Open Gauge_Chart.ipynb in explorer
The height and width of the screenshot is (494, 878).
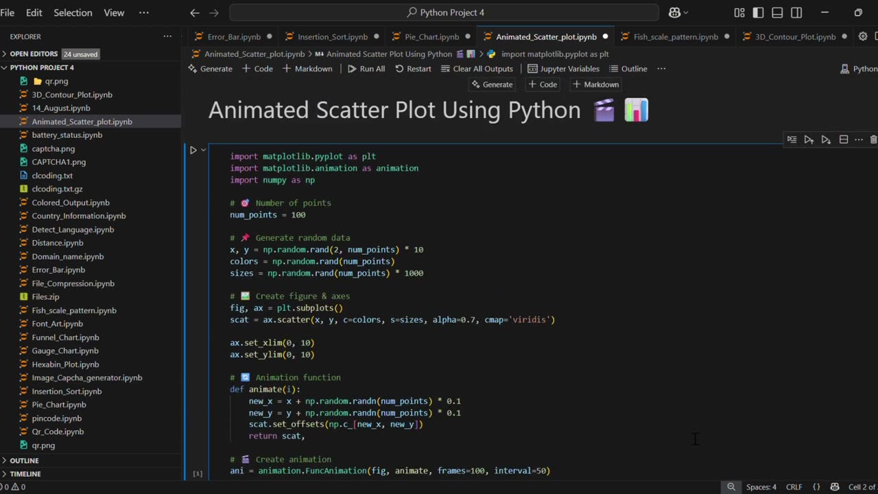pos(65,351)
